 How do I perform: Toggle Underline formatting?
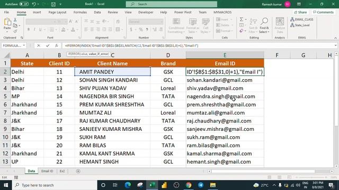pyautogui.click(x=40, y=30)
